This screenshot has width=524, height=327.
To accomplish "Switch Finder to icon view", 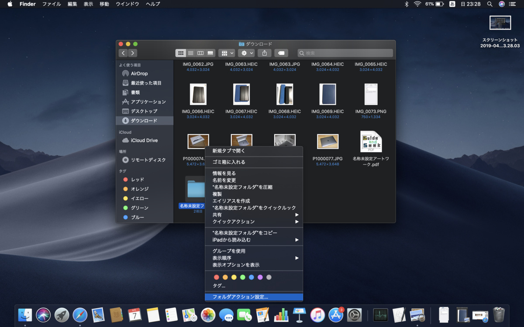I will tap(180, 53).
